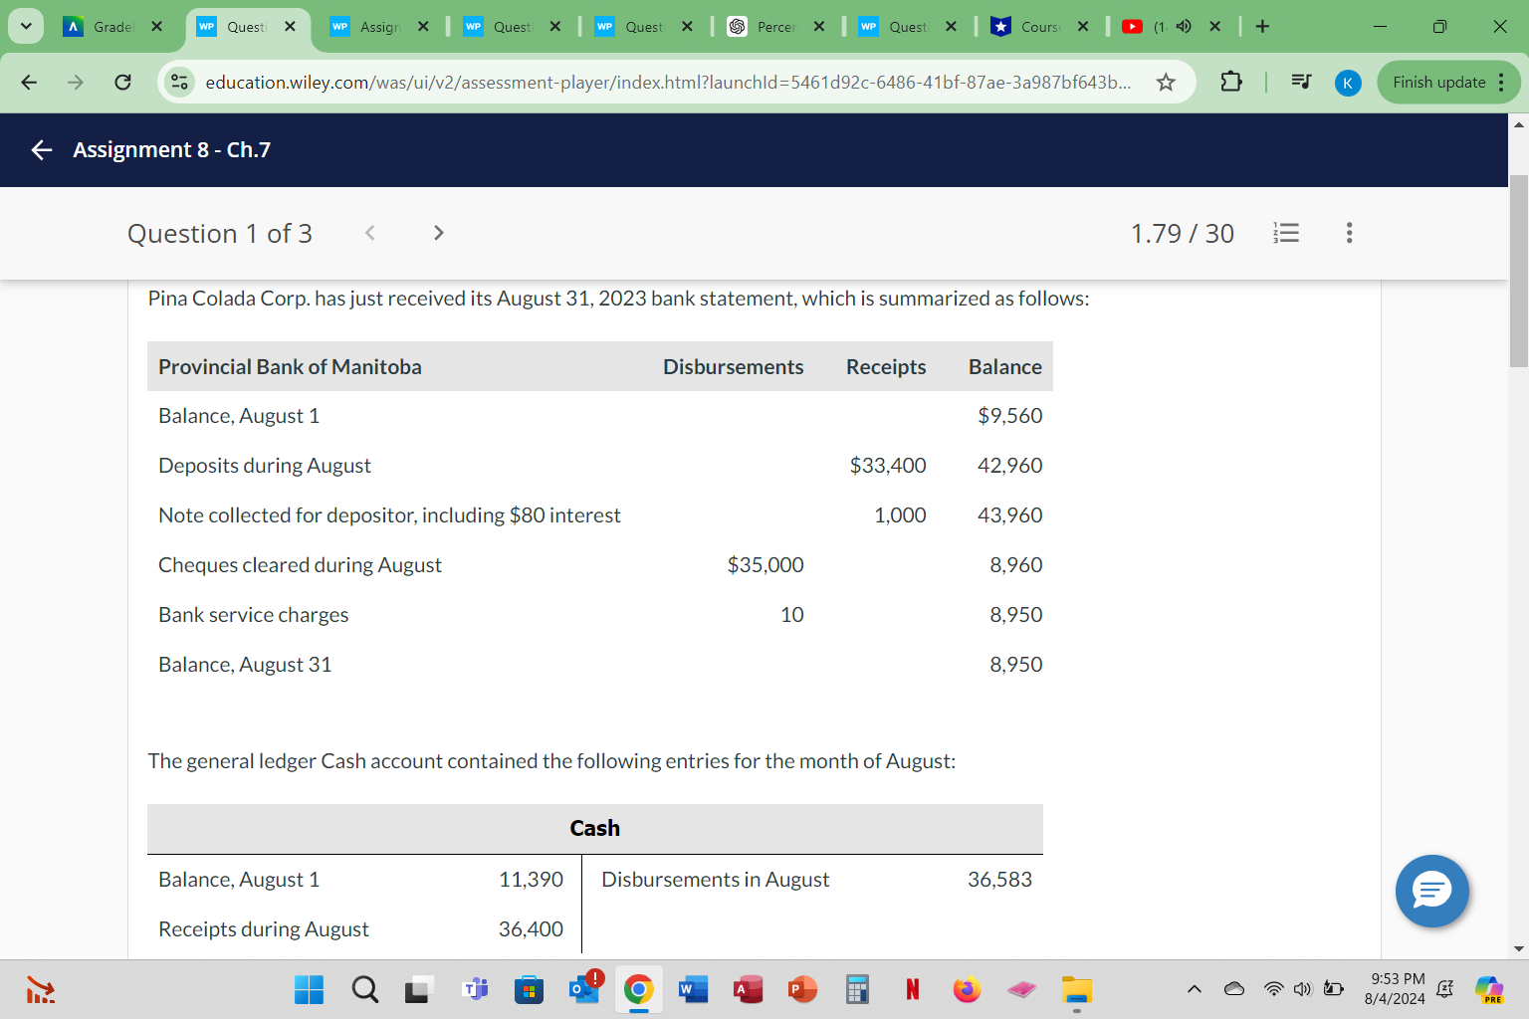Open Firefox from taskbar
This screenshot has height=1019, width=1529.
(x=967, y=989)
